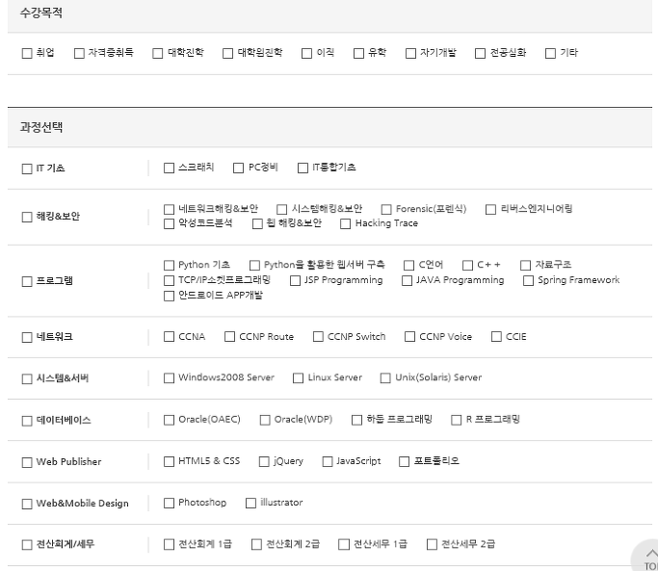Tick the Linux Server checkbox
This screenshot has width=658, height=571.
tap(299, 378)
